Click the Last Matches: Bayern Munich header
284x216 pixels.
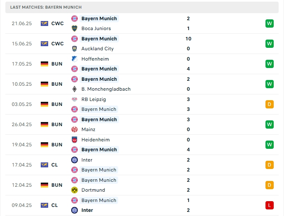click(46, 7)
